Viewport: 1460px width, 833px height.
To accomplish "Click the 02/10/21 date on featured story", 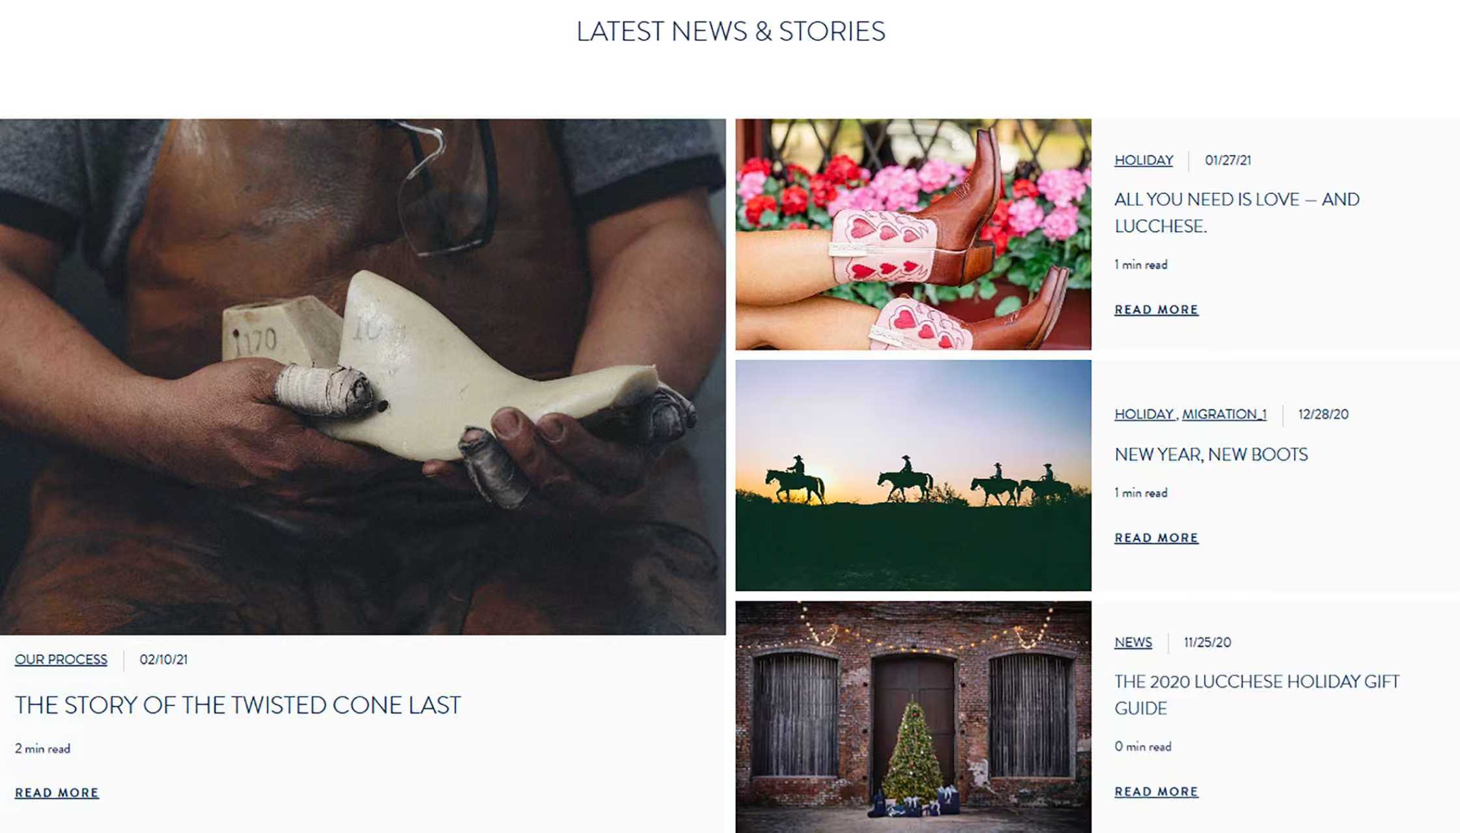I will click(163, 659).
